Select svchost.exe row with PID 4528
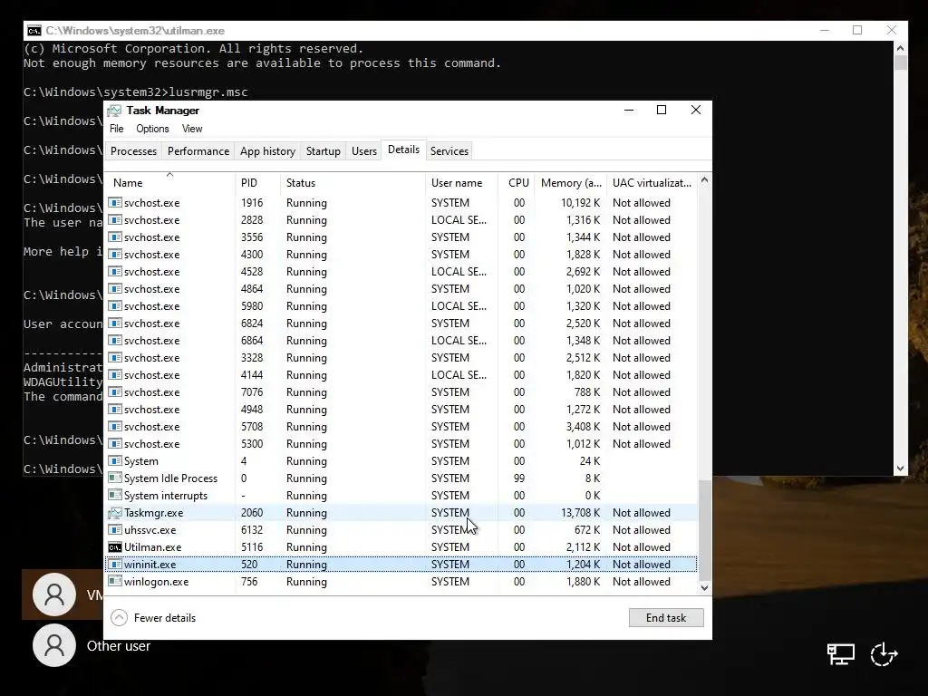The width and height of the screenshot is (928, 696). pyautogui.click(x=401, y=272)
